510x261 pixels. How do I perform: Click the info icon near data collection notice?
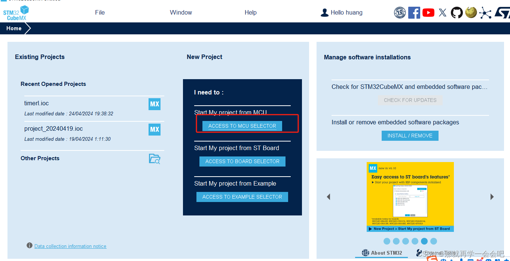point(30,246)
